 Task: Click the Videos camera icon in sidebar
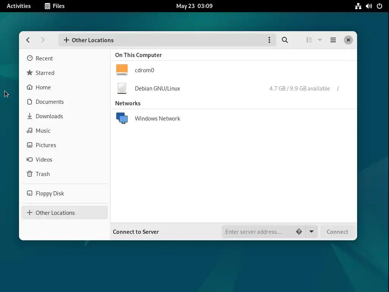pyautogui.click(x=30, y=159)
